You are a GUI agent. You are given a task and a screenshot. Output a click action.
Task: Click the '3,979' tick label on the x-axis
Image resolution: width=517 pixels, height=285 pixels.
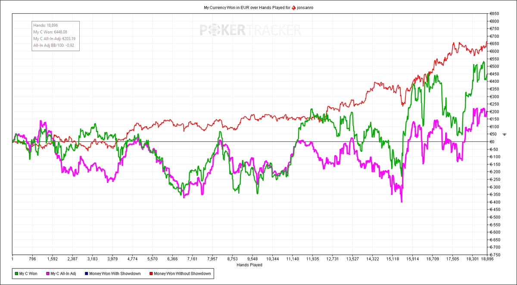point(112,259)
